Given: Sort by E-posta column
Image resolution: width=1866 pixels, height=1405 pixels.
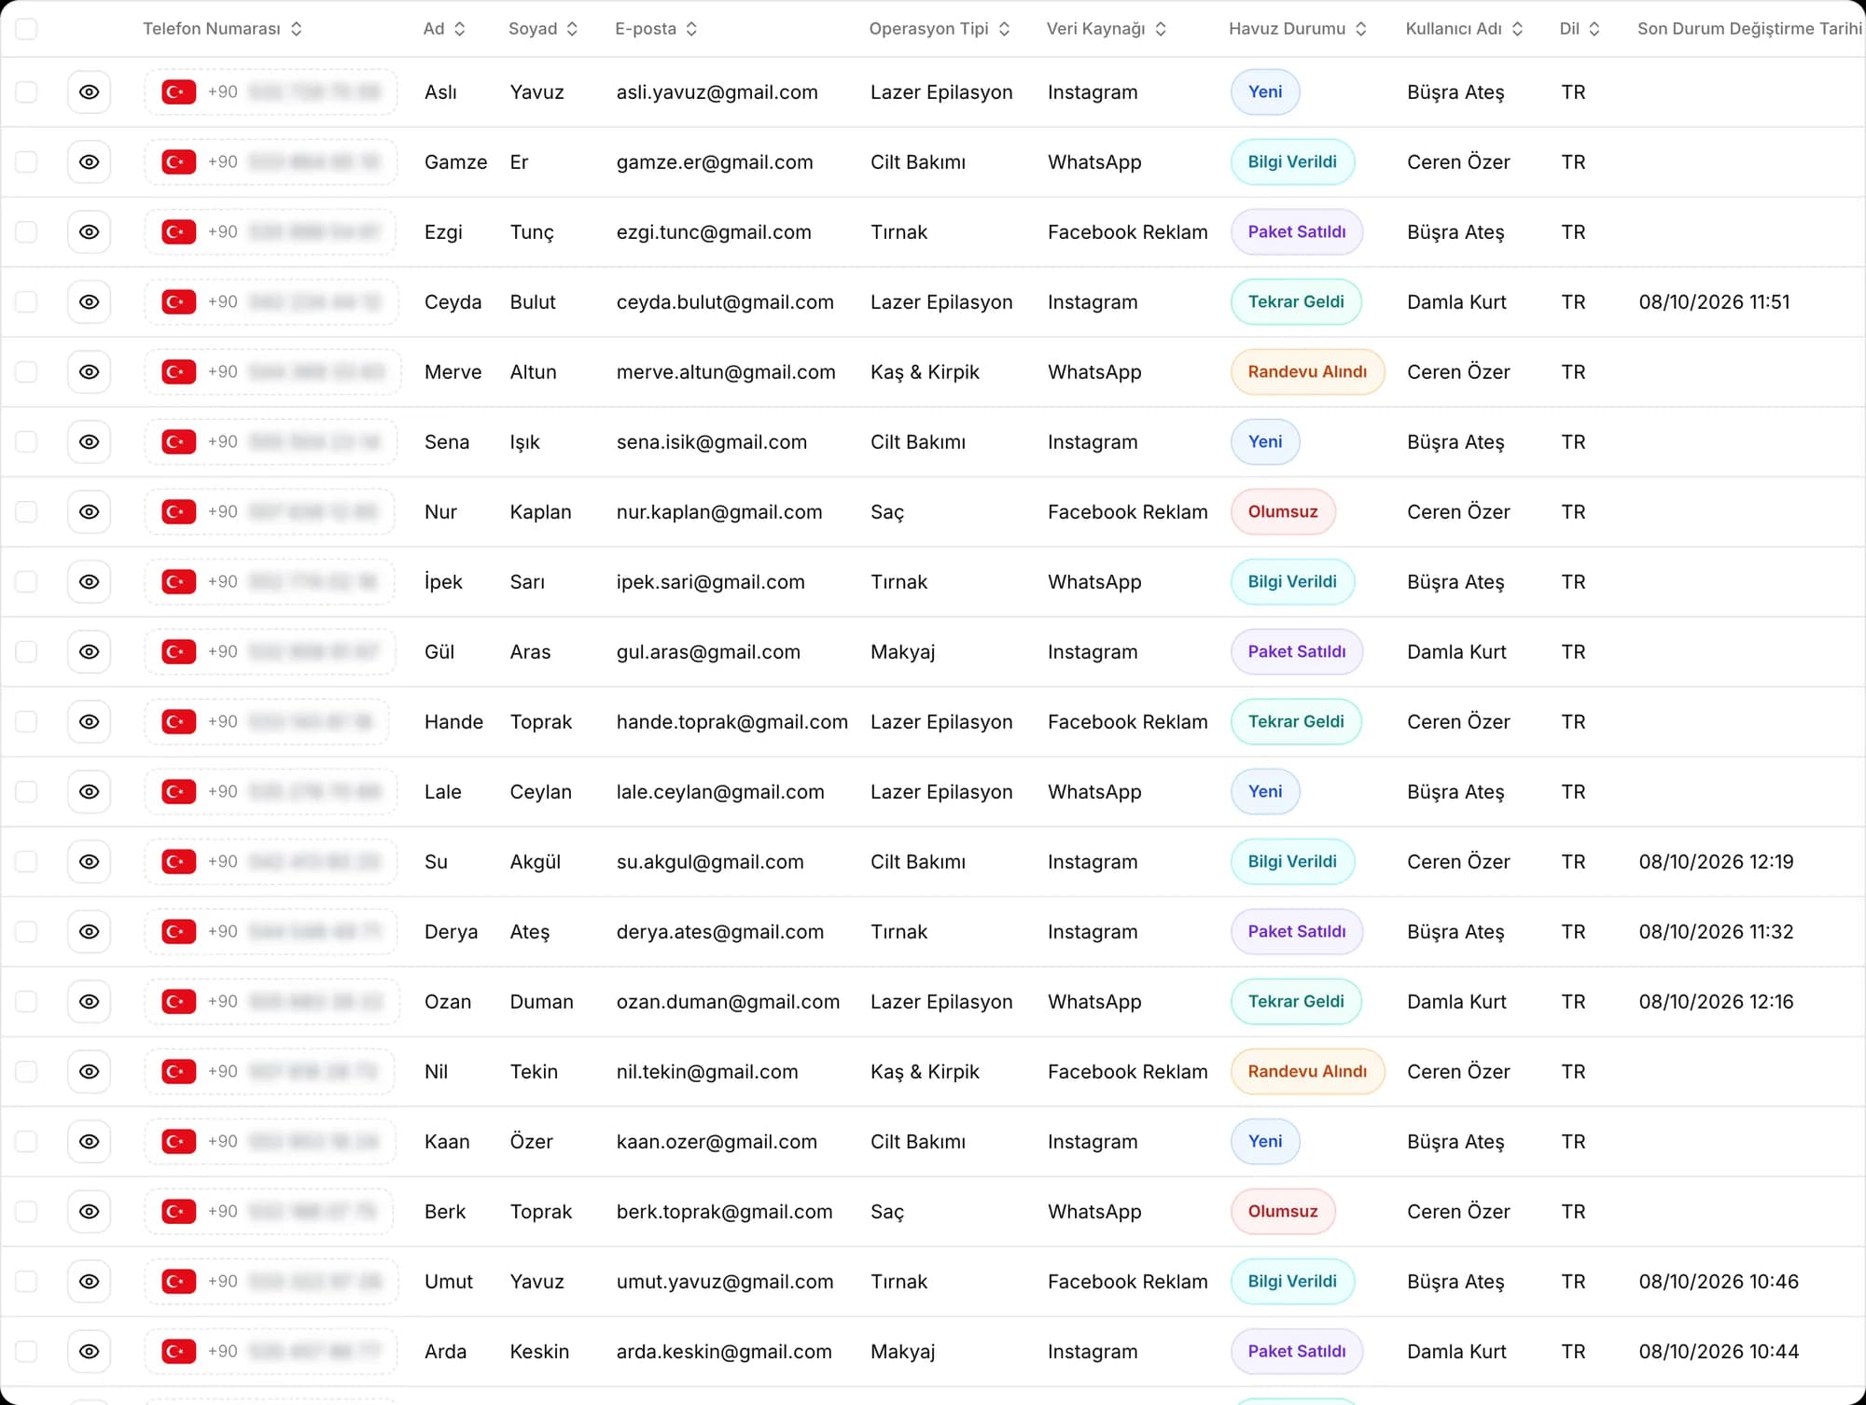Looking at the screenshot, I should 656,29.
